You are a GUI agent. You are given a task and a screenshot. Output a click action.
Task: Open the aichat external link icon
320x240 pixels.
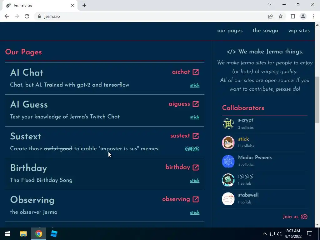coord(196,72)
